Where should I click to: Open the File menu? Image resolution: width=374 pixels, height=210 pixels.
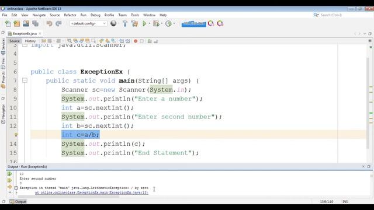(x=5, y=15)
